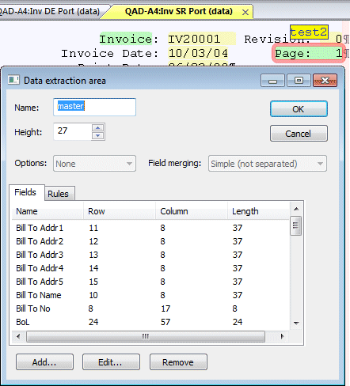Sort by the Name column header
This screenshot has height=386, width=350.
click(x=48, y=211)
